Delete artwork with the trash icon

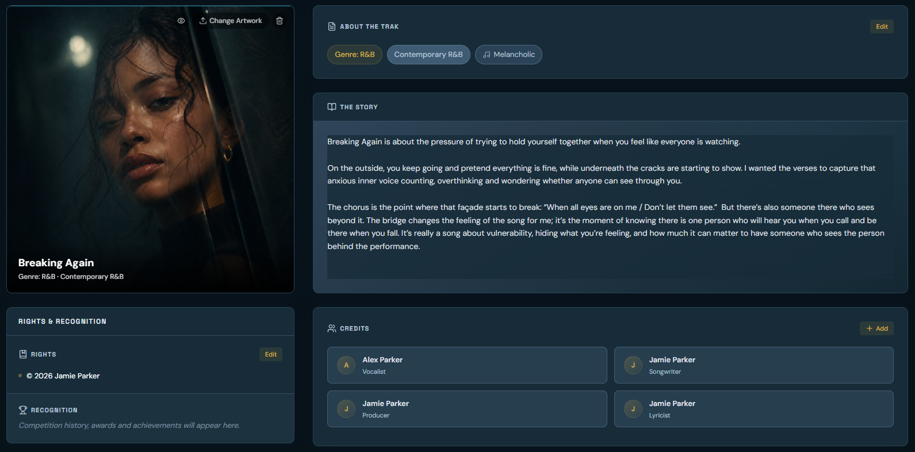(280, 21)
